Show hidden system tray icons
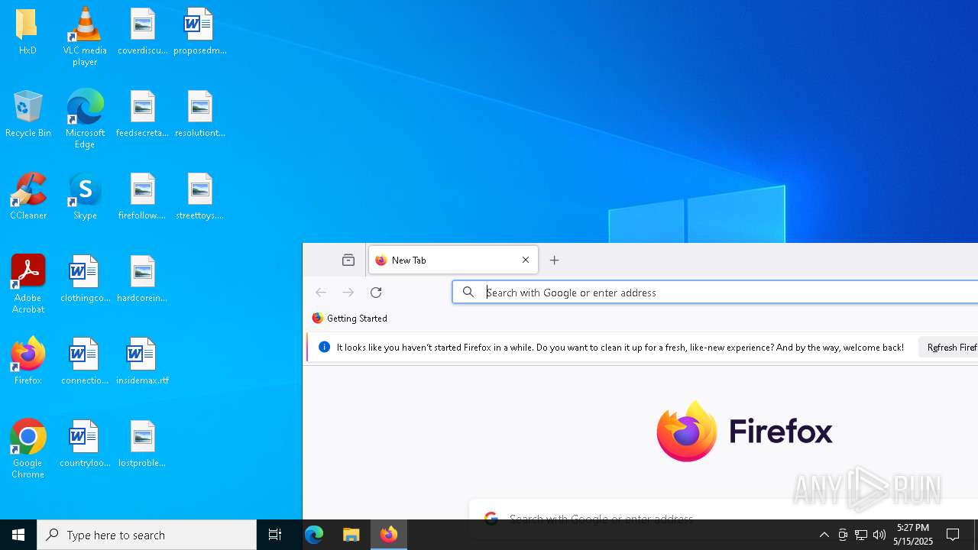The width and height of the screenshot is (978, 550). click(824, 535)
